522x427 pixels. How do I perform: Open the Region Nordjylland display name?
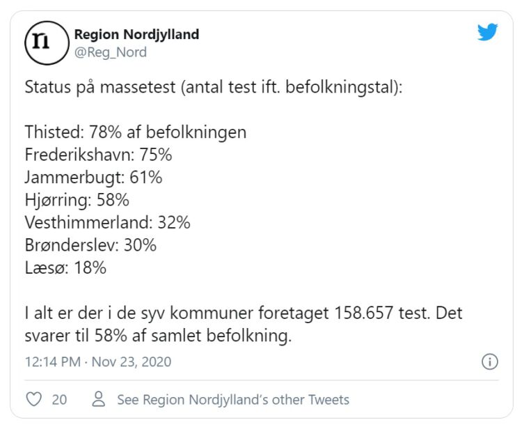click(136, 34)
